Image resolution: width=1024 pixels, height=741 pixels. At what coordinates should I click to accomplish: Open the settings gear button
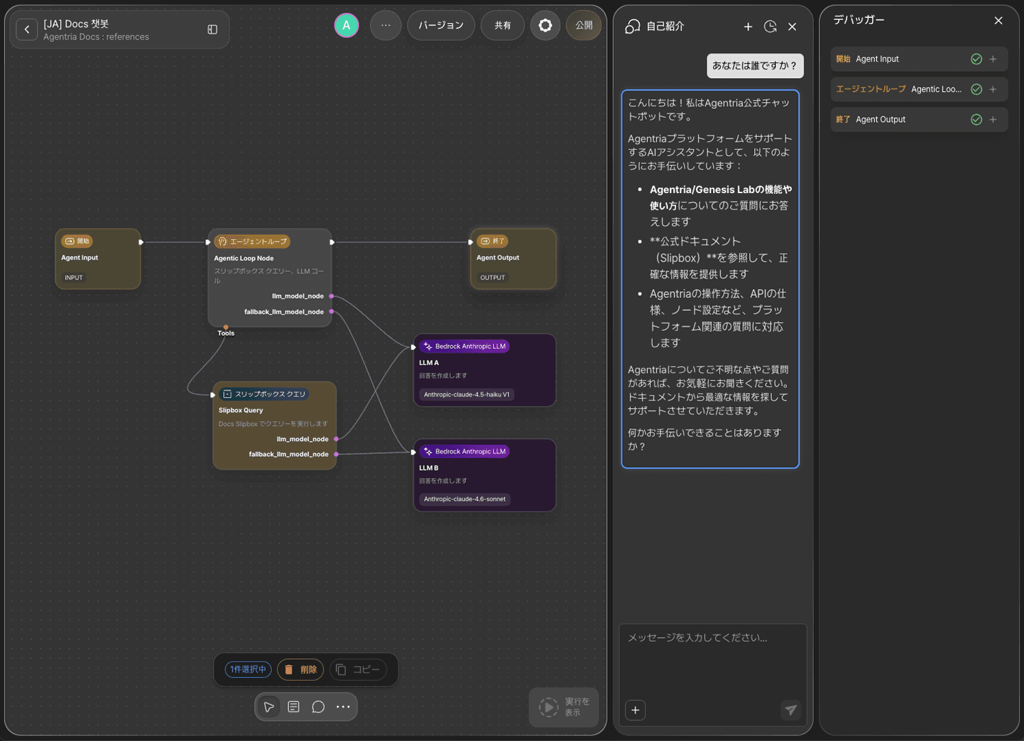click(545, 25)
